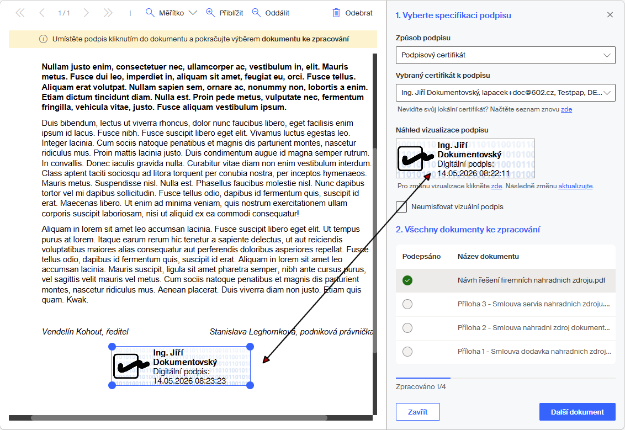Click the Oddálit zoom-out magnifier icon
625x430 pixels.
[256, 13]
